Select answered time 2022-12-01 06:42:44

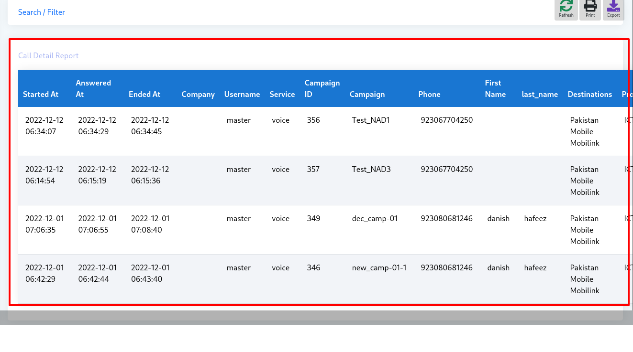[x=97, y=273]
